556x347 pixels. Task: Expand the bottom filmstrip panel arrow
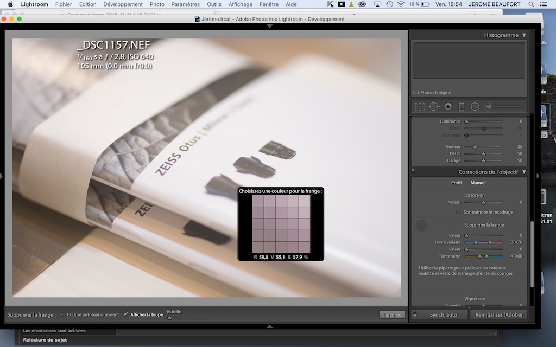tap(269, 326)
